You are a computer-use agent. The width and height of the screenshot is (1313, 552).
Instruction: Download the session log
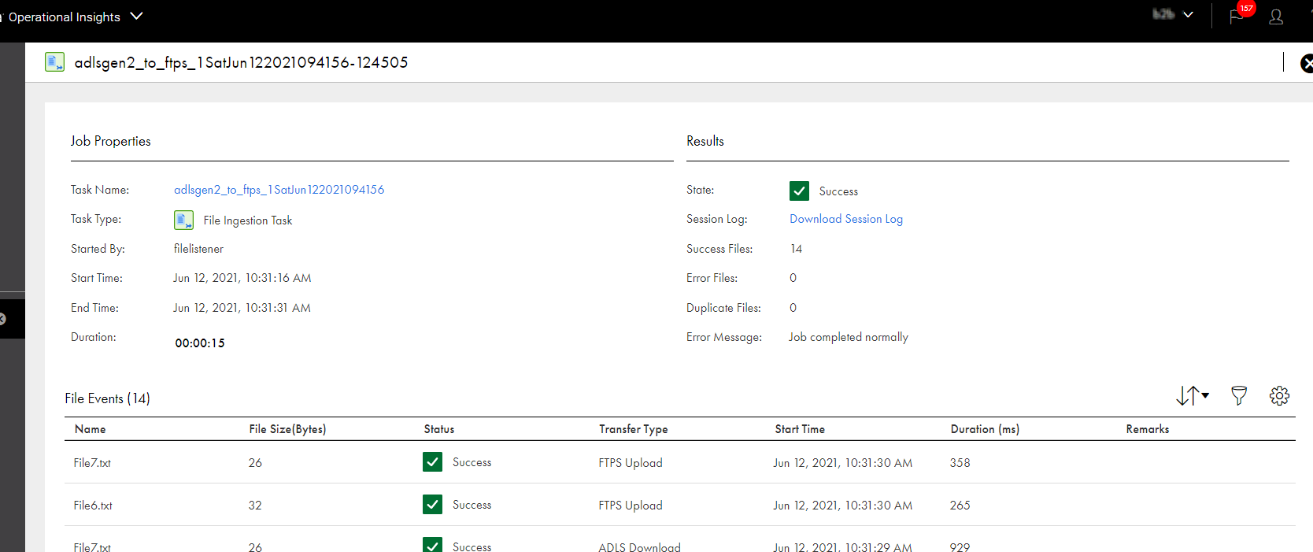pos(846,219)
